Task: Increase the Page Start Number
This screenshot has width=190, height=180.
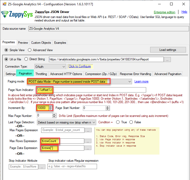Action: (x=107, y=107)
